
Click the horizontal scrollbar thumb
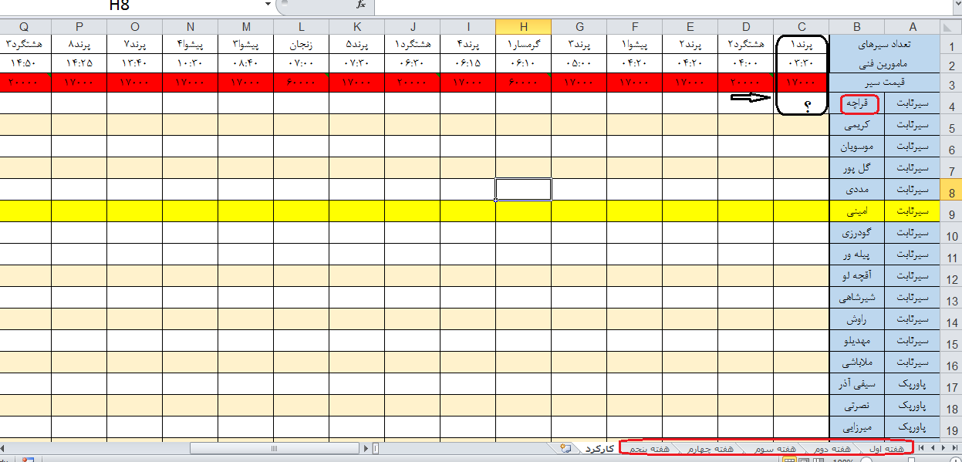(275, 448)
